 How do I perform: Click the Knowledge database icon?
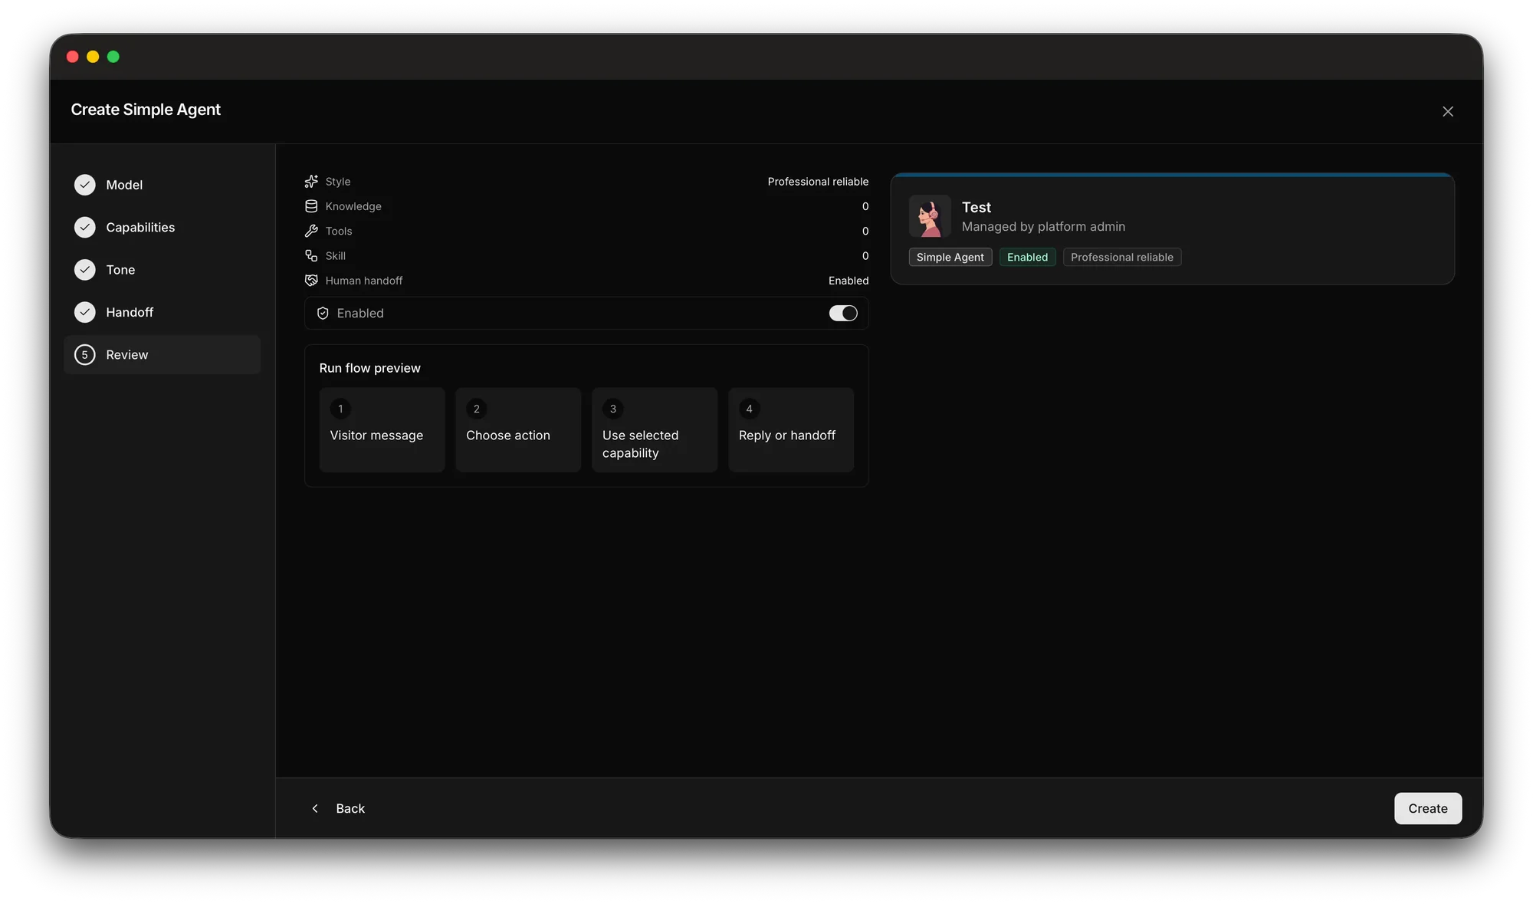tap(311, 206)
